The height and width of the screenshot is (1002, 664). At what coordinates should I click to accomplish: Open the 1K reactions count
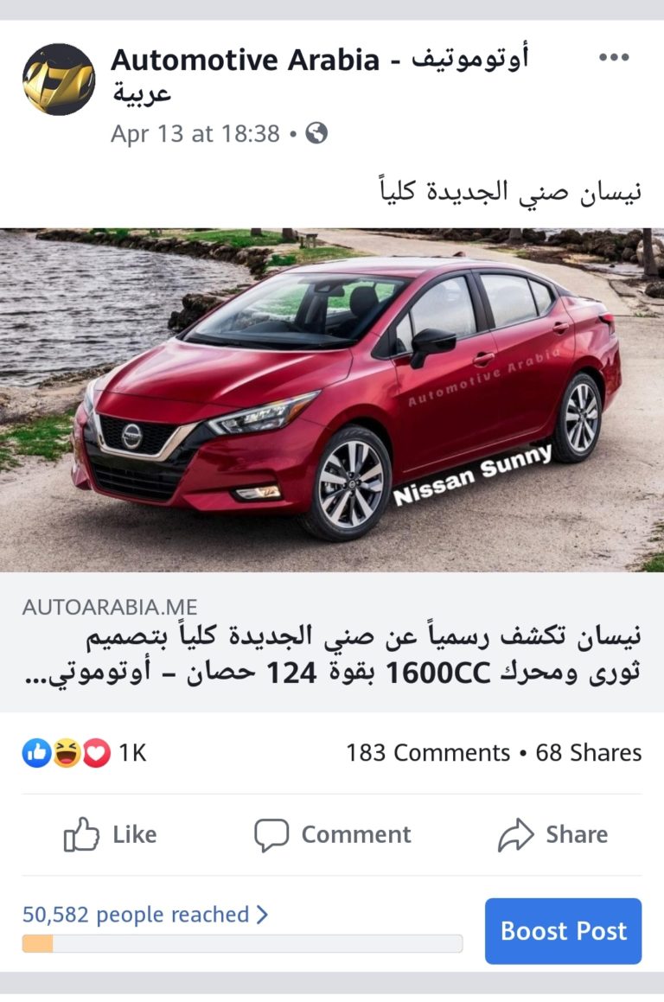tap(133, 753)
